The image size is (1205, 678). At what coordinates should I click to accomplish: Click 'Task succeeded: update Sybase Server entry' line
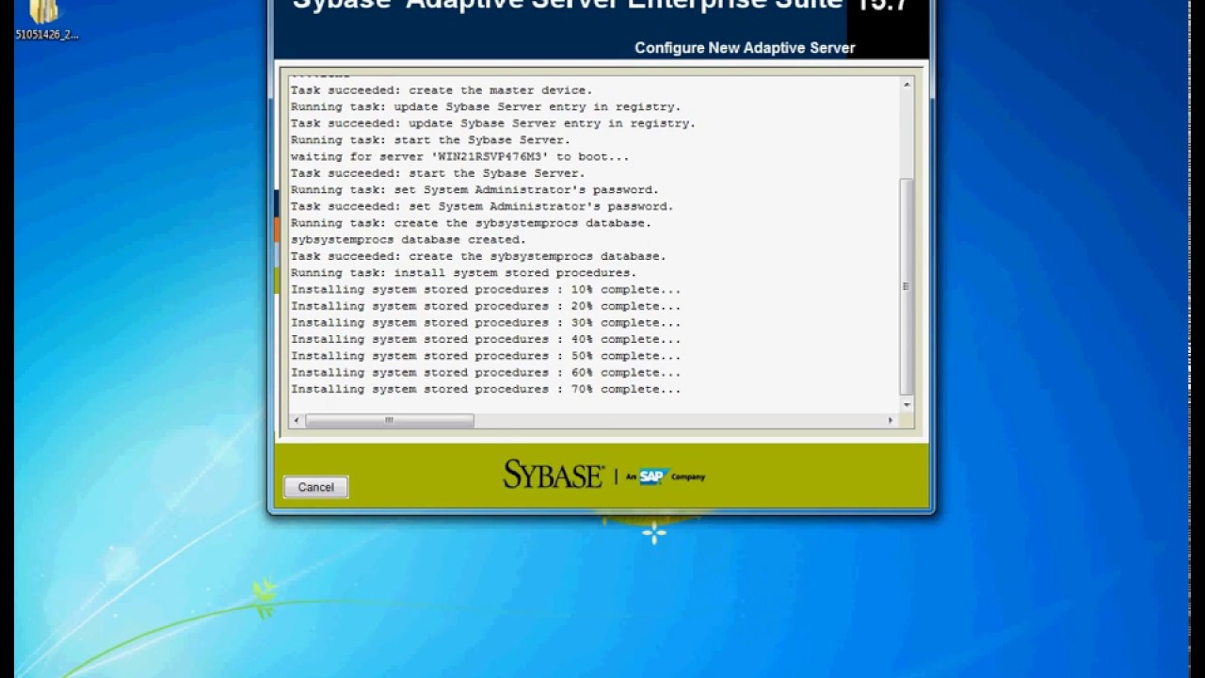pyautogui.click(x=493, y=123)
